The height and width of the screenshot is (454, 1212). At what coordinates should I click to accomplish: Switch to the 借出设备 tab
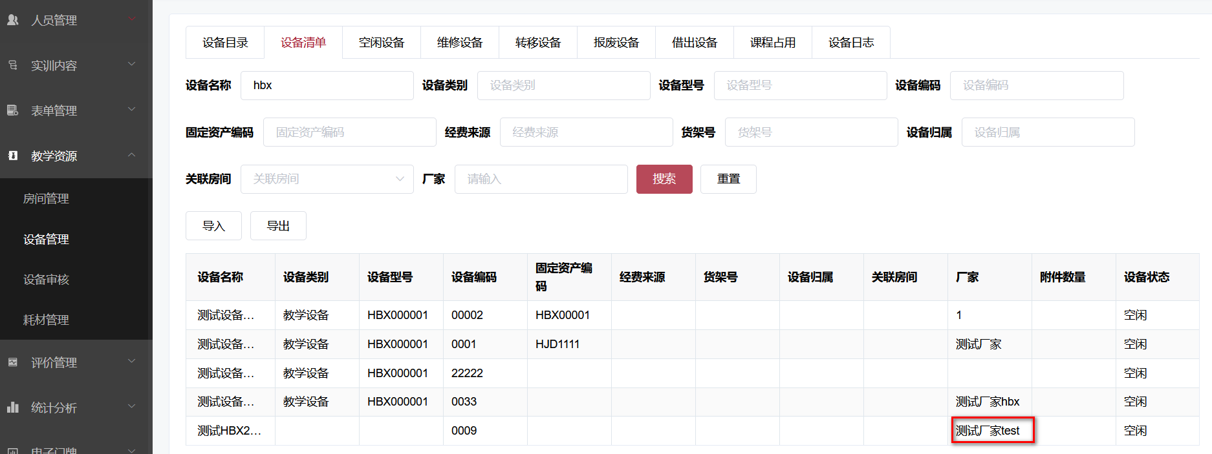click(x=695, y=43)
